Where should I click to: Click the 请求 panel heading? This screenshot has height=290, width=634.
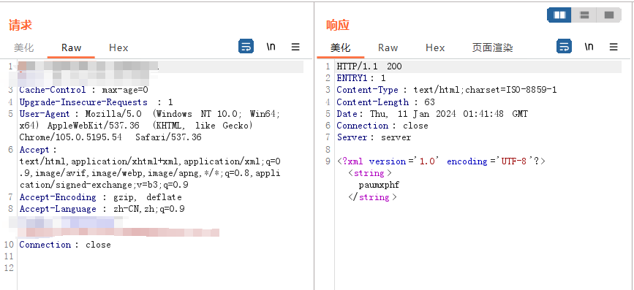coord(20,25)
